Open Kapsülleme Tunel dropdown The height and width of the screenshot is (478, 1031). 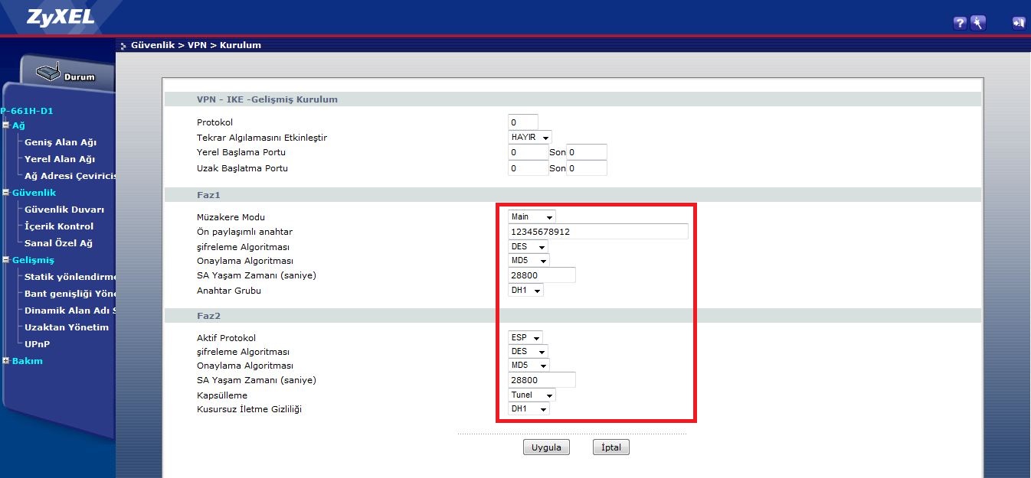[x=532, y=395]
